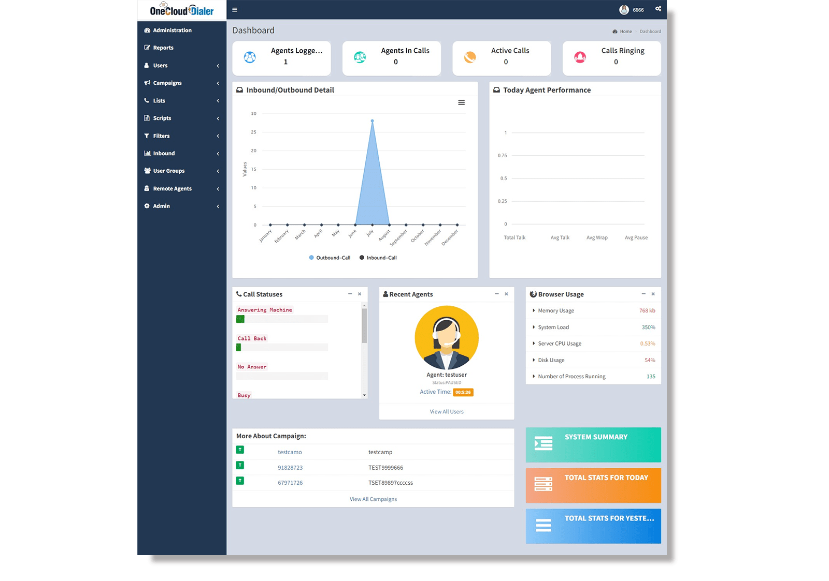The image size is (829, 581).
Task: Click the Answering Machine progress bar
Action: 282,319
